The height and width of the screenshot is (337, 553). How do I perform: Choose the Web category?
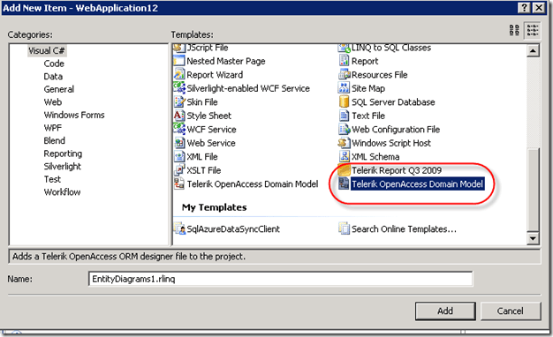(53, 102)
